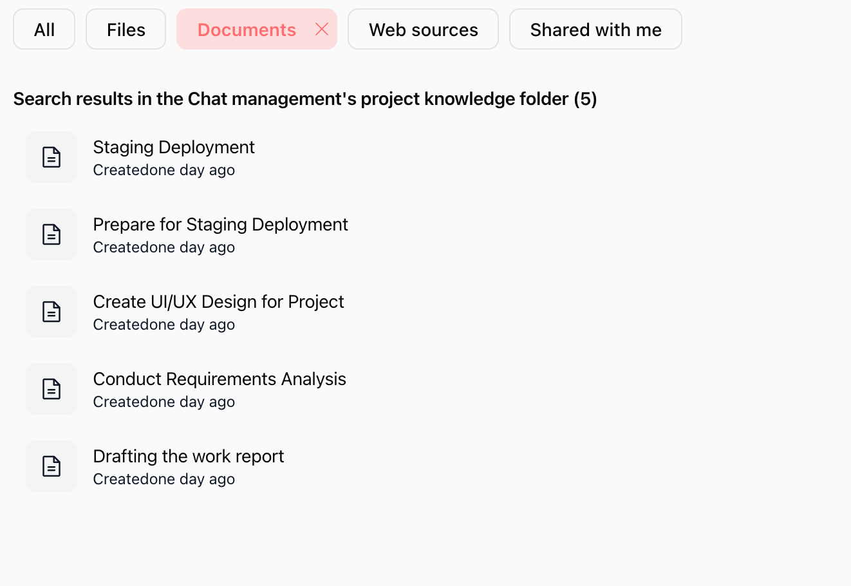
Task: Open Drafting the work report title
Action: coord(189,456)
